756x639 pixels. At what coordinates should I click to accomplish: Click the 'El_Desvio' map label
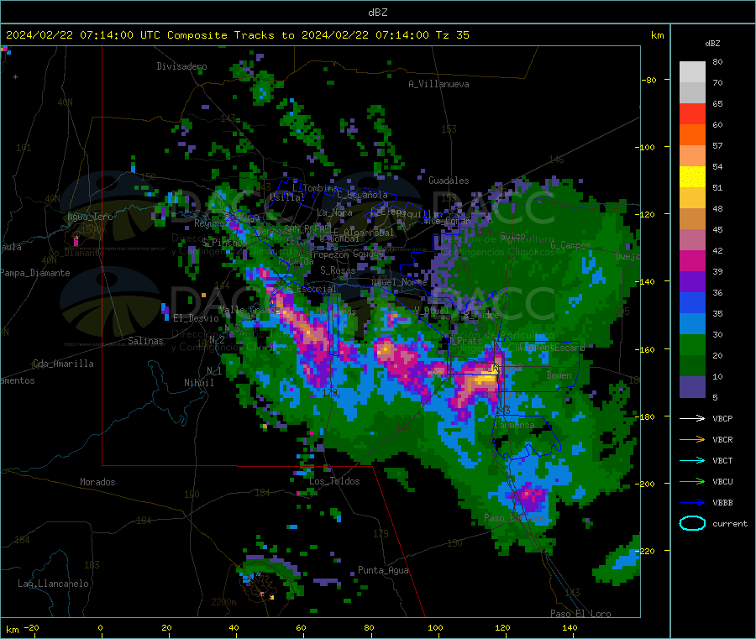point(196,318)
